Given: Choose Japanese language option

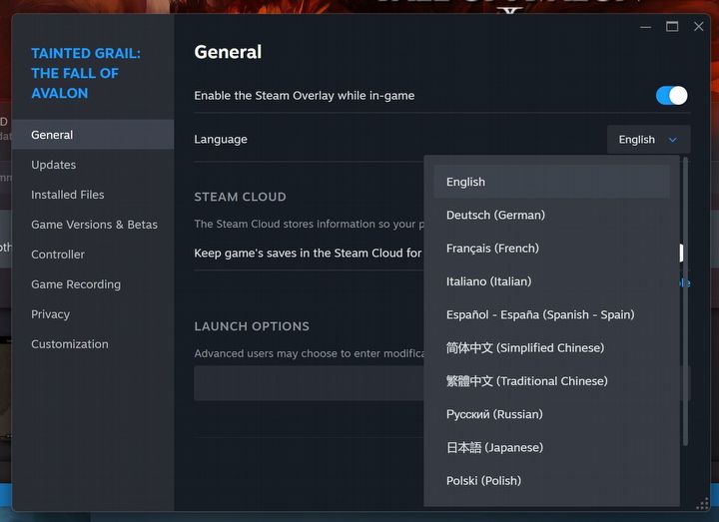Looking at the screenshot, I should 494,448.
